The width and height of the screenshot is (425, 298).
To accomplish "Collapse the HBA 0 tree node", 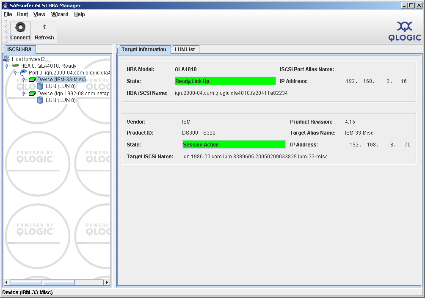I will pyautogui.click(x=7, y=66).
